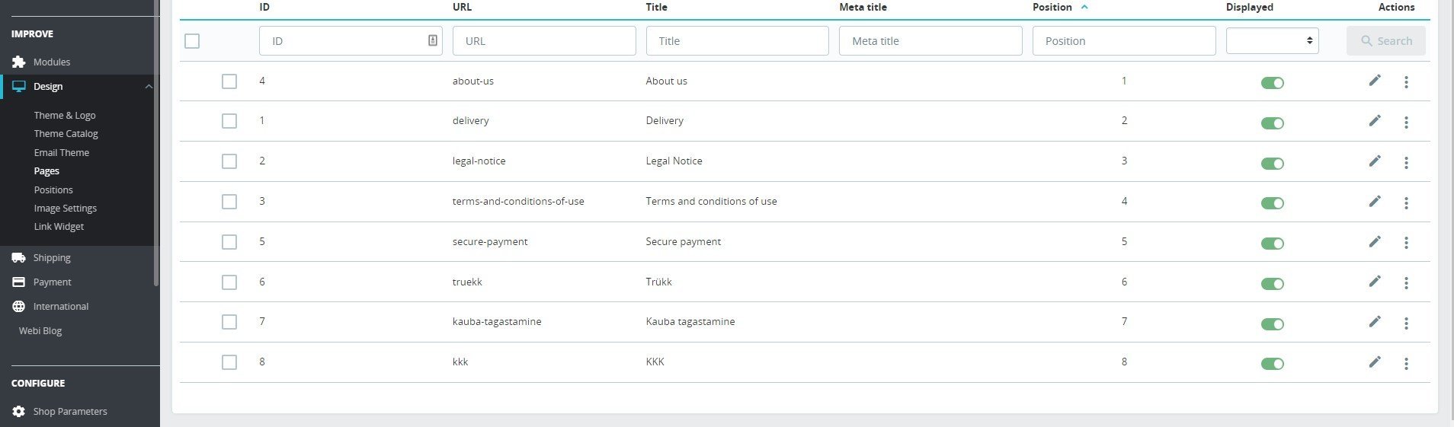1454x427 pixels.
Task: Collapse the Design menu chevron
Action: pos(149,87)
